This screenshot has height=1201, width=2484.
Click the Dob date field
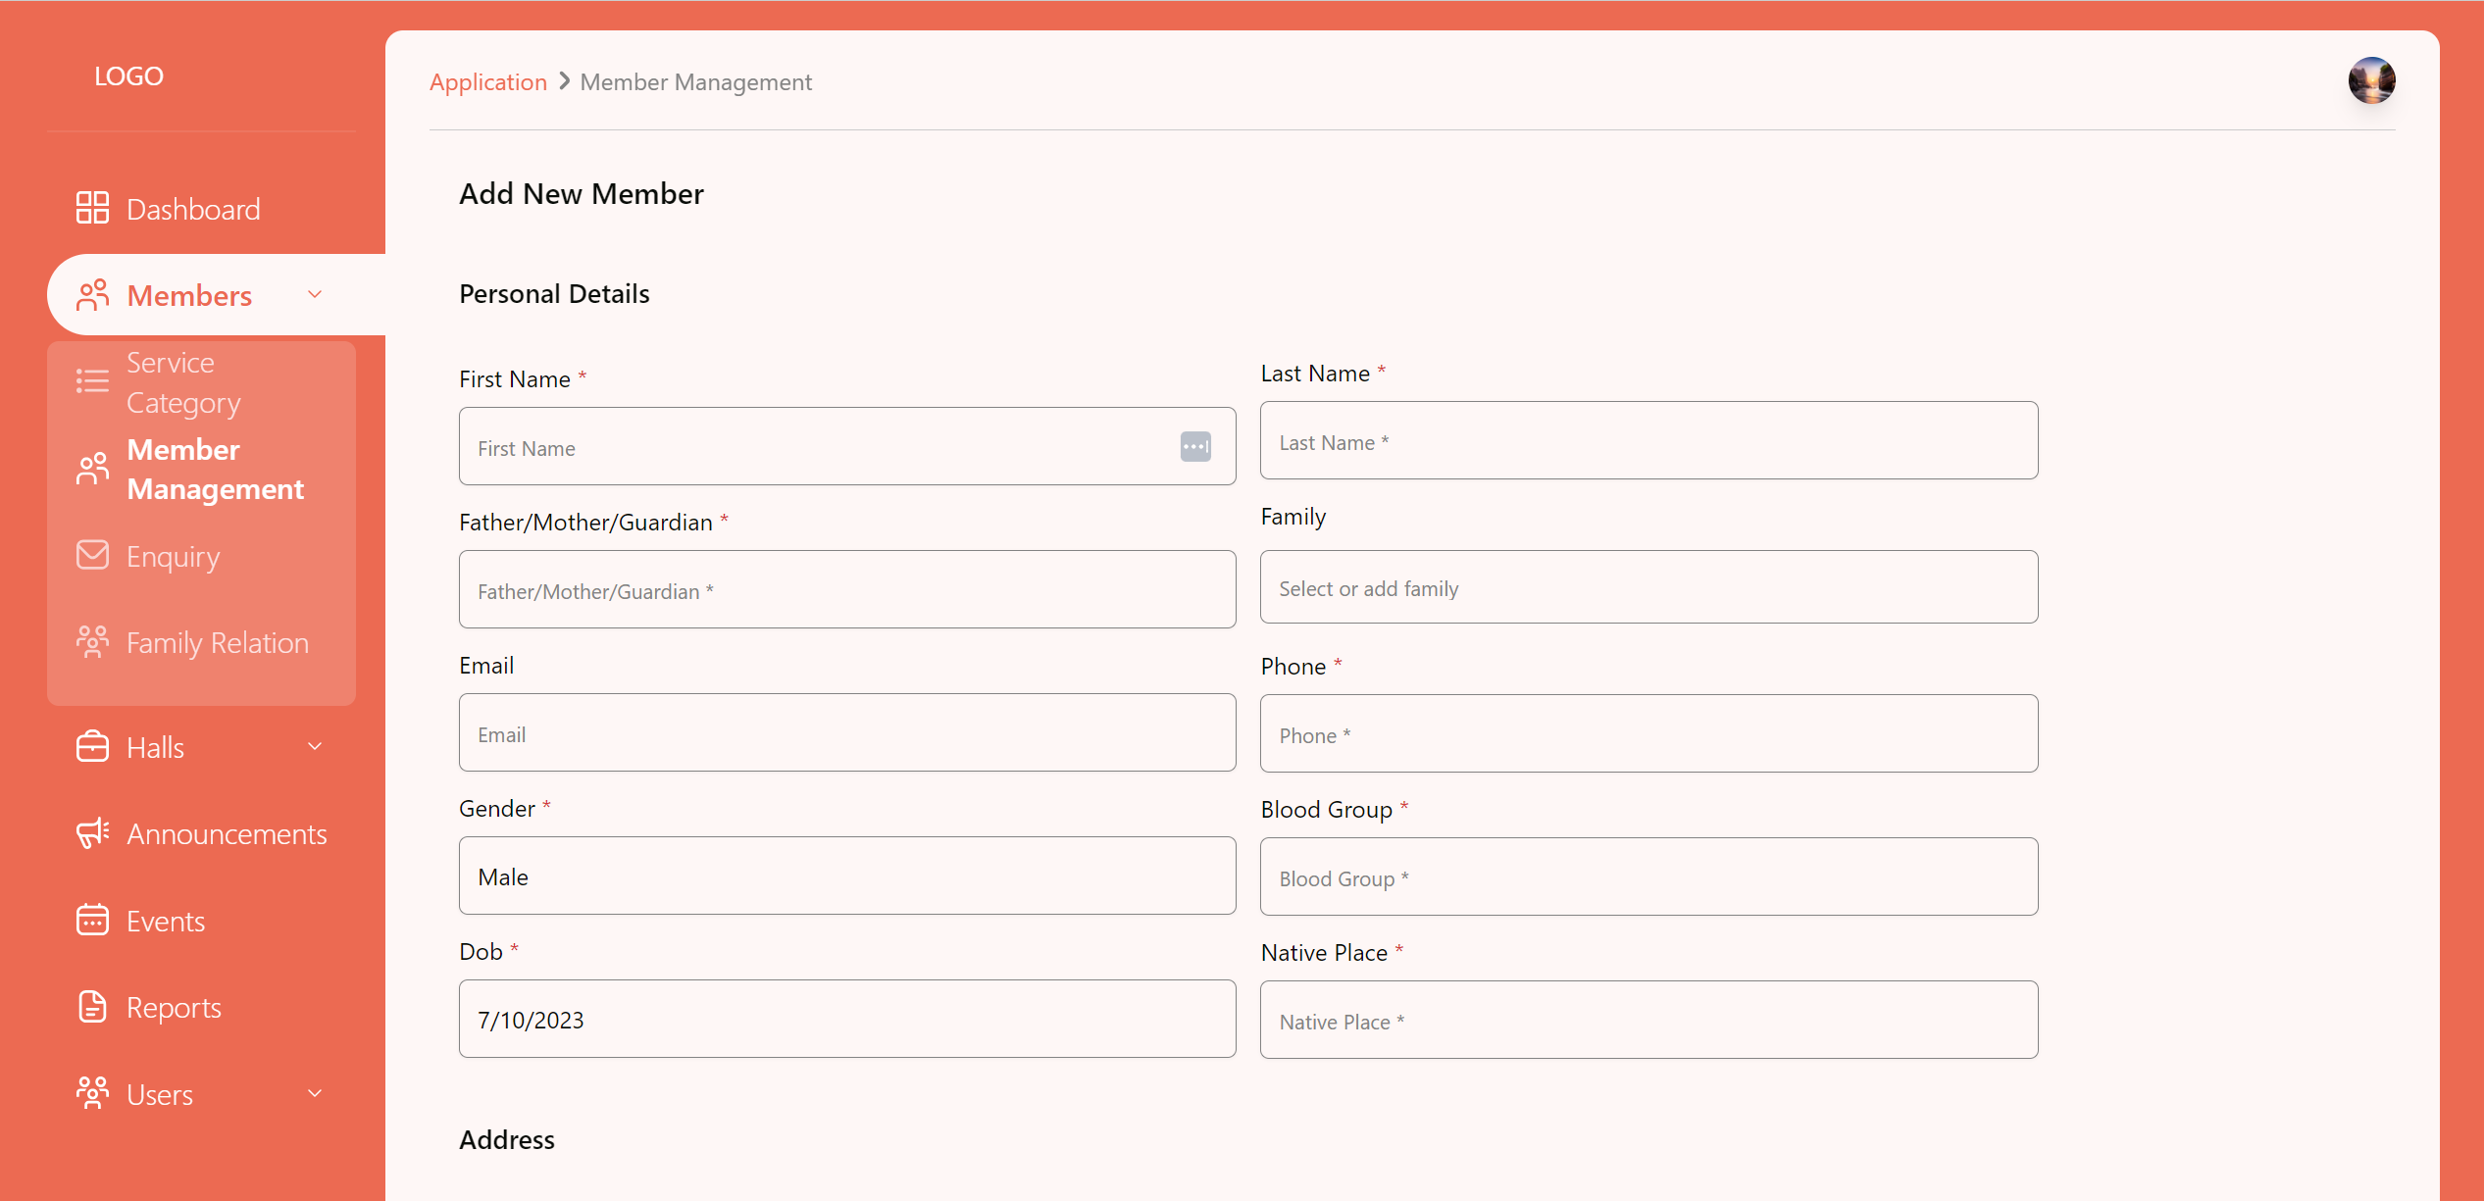pos(846,1019)
